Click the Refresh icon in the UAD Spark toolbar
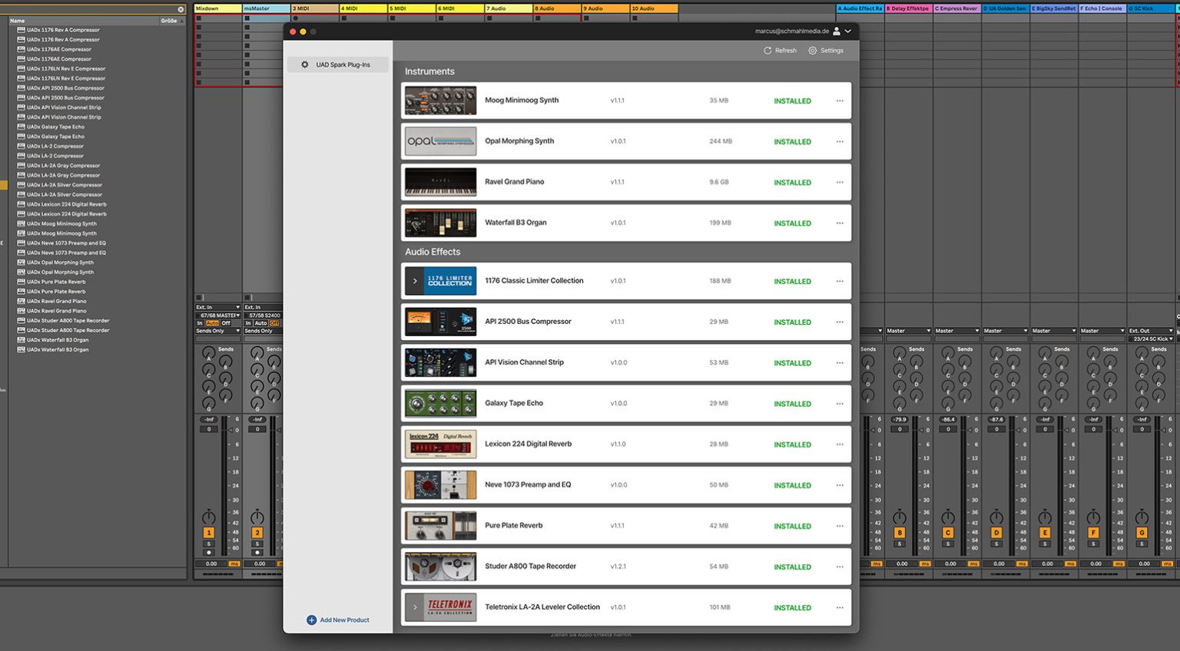 (x=767, y=51)
